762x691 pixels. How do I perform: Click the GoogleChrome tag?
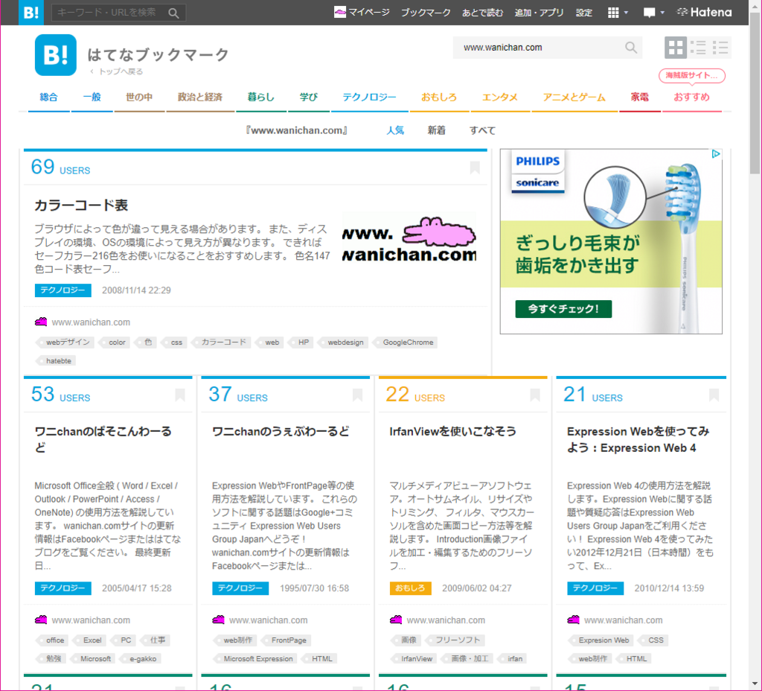click(406, 343)
